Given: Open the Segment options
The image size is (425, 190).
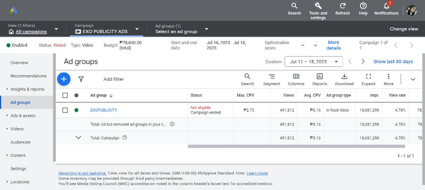Looking at the screenshot, I should click(x=272, y=79).
